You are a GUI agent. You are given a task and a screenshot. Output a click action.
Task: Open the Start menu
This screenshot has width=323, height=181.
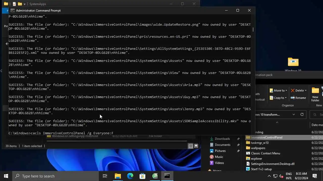tap(6, 176)
